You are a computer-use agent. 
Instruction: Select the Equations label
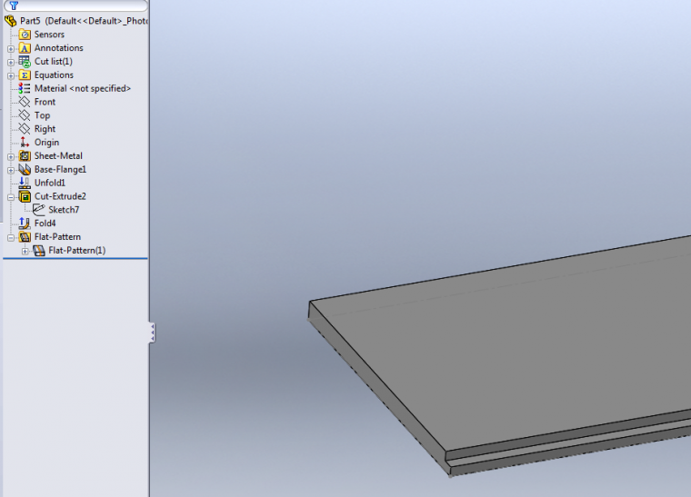coord(54,75)
